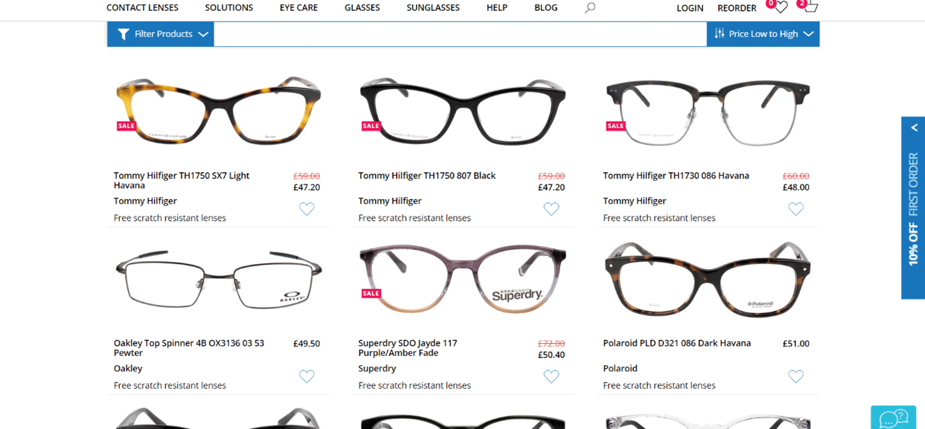Open the Eye Care menu
Viewport: 925px width, 429px height.
tap(299, 8)
